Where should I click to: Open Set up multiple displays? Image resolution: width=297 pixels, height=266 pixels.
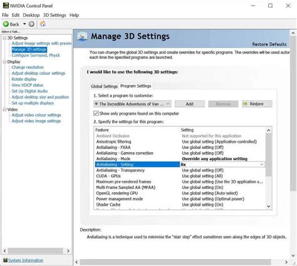pos(33,103)
